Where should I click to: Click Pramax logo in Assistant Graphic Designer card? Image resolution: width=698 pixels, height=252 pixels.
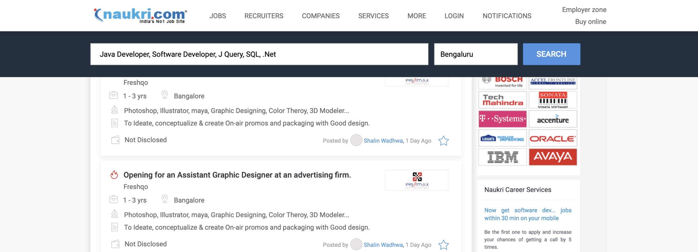coord(417,180)
